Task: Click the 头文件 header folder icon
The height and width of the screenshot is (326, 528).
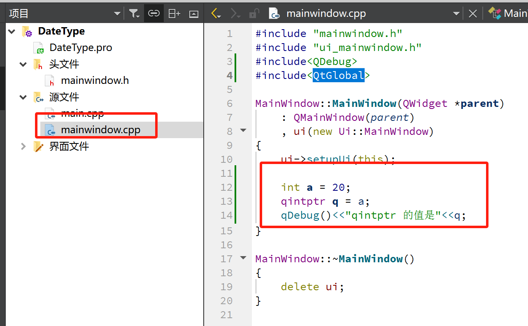Action: [38, 65]
